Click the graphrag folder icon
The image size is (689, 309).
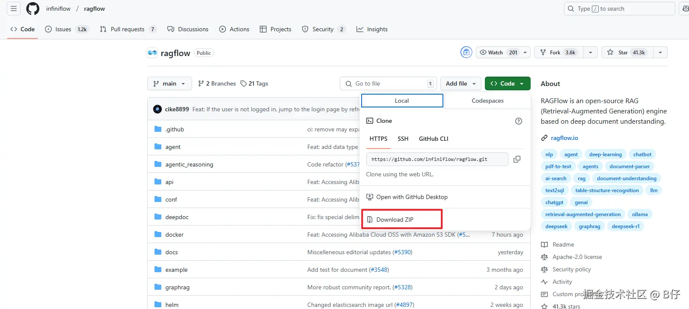click(158, 287)
